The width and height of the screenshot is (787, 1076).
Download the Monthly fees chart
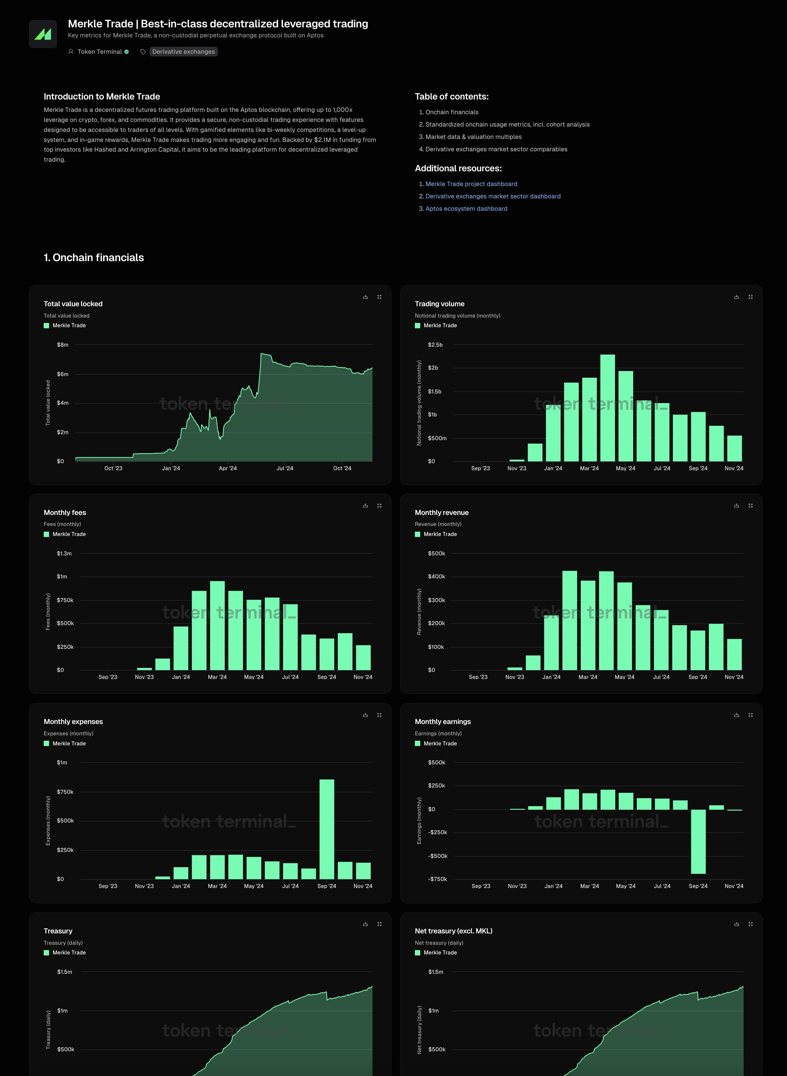(x=365, y=506)
